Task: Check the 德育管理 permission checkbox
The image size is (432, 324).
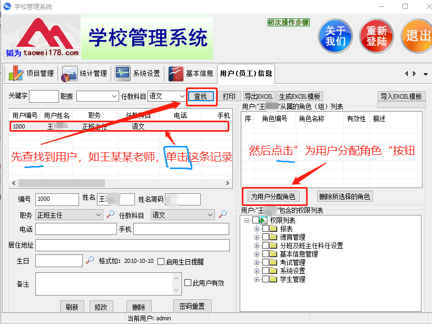Action: click(x=266, y=237)
